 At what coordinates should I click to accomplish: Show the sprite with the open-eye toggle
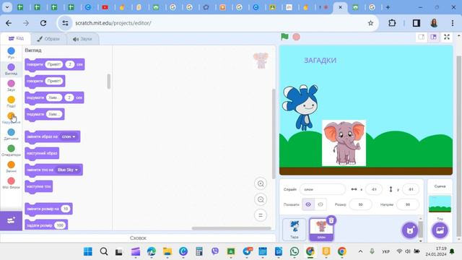[308, 204]
